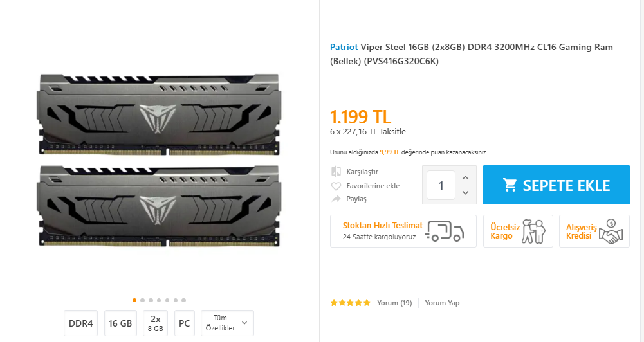Select the second image carousel dot
Screen dimensions: 644x342
click(143, 300)
